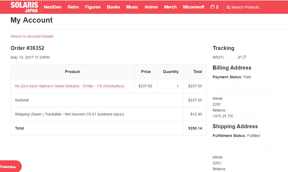Click the search magnifier icon
288x172 pixels.
tap(228, 7)
